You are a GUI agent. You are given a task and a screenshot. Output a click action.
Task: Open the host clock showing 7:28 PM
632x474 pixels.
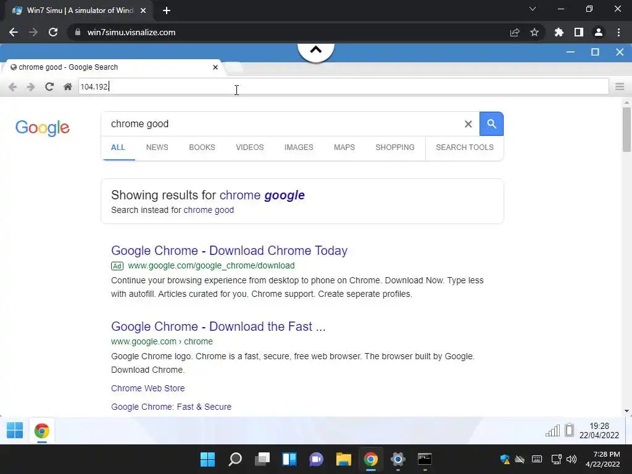click(602, 459)
